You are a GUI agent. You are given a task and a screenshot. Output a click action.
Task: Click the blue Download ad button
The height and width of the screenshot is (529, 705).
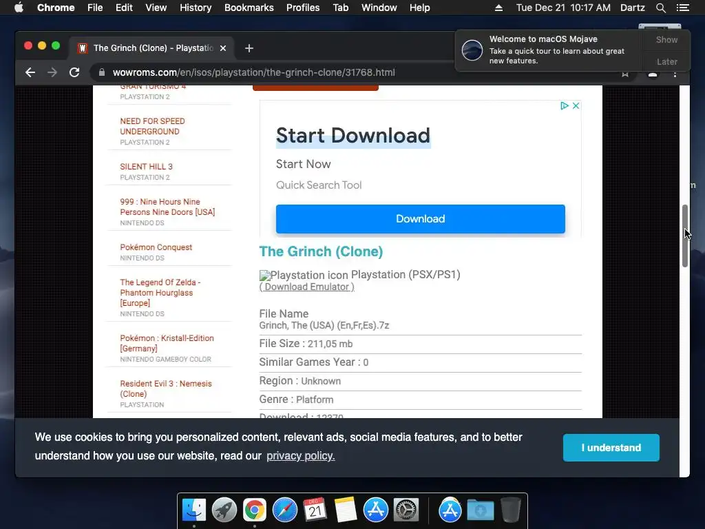click(x=421, y=219)
